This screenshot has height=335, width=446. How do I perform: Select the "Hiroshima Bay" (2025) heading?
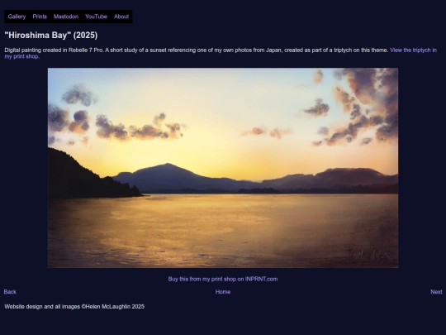[51, 36]
